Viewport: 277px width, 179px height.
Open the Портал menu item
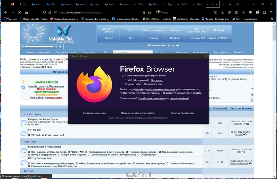point(109,38)
